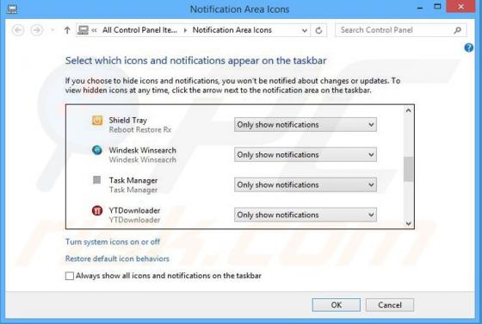This screenshot has height=324, width=482.
Task: Click Notification Area Icons breadcrumb
Action: (x=232, y=30)
